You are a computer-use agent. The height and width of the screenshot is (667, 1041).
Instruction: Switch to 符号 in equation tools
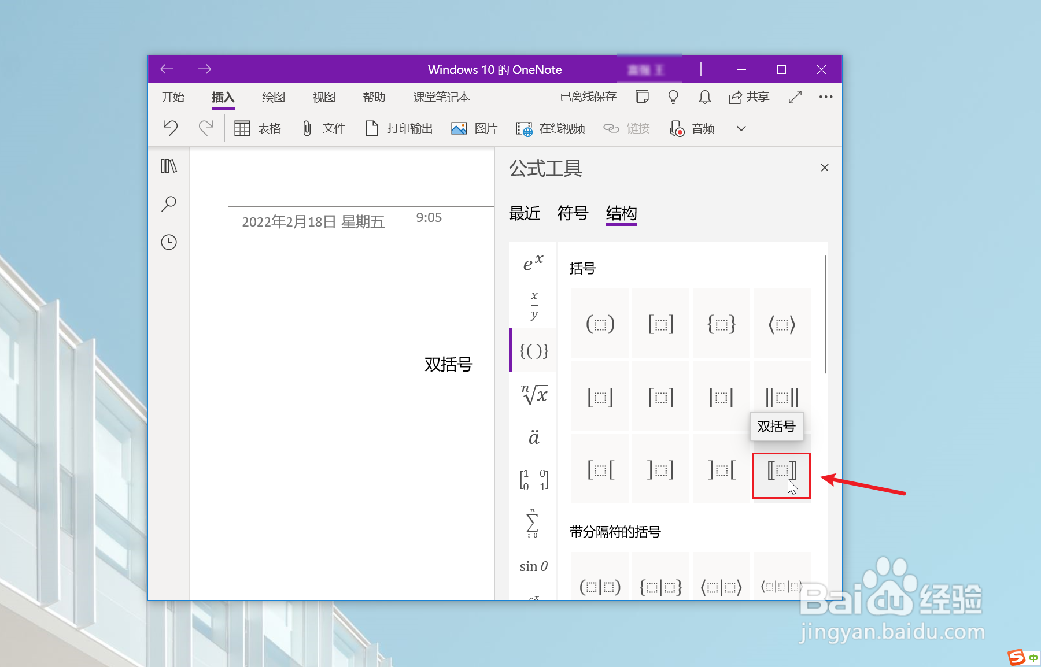tap(573, 213)
